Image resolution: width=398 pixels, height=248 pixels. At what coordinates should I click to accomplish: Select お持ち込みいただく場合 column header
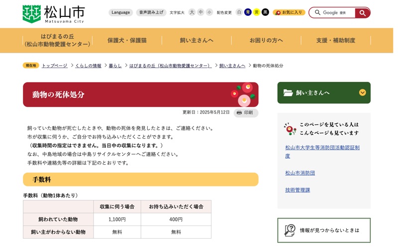coord(176,206)
